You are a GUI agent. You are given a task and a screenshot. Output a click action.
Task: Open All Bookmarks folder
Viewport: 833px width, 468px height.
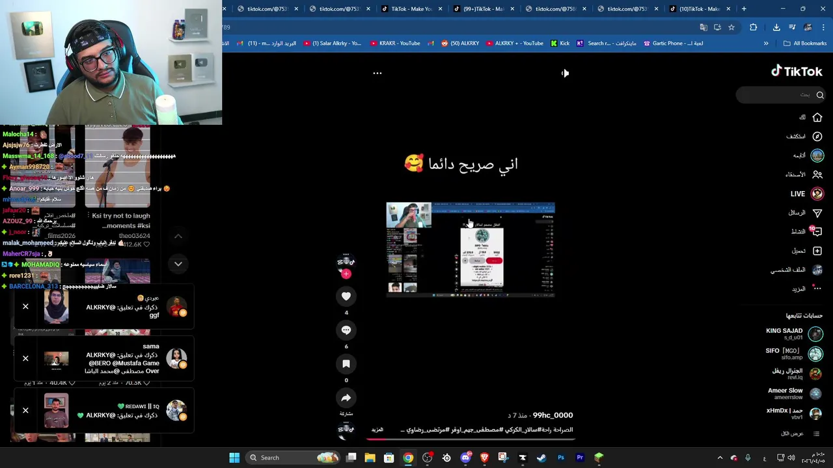(x=805, y=44)
